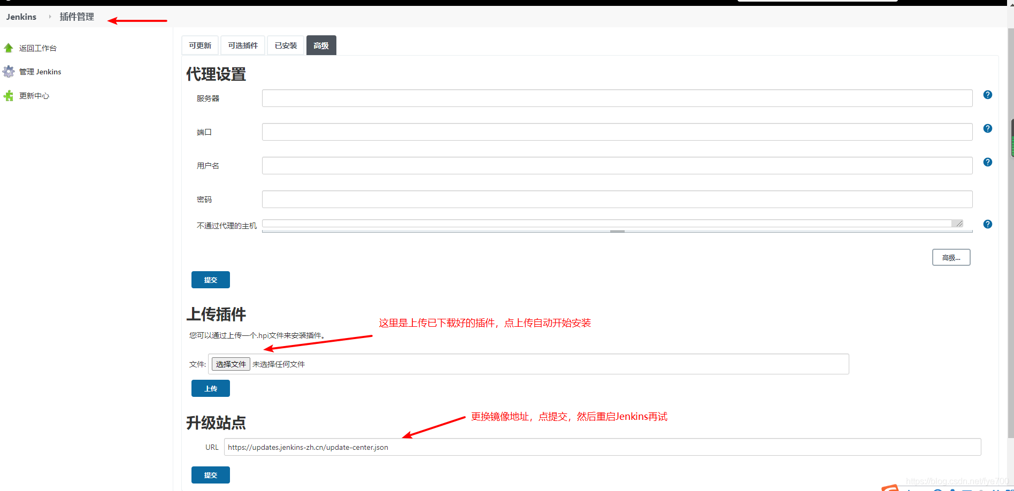This screenshot has height=491, width=1014.
Task: Submit proxy settings with the 提交 button
Action: point(211,280)
